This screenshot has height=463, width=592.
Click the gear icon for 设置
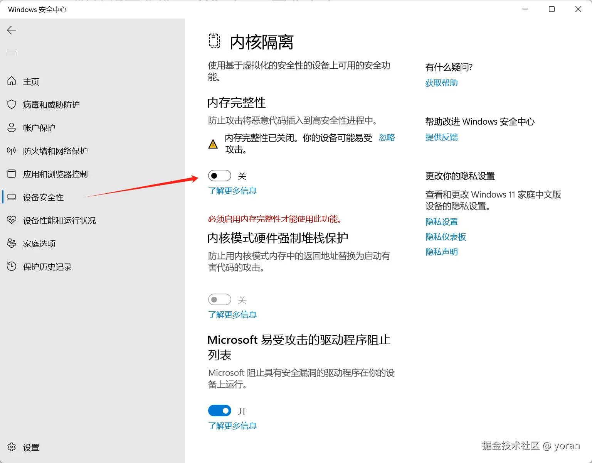(12, 447)
